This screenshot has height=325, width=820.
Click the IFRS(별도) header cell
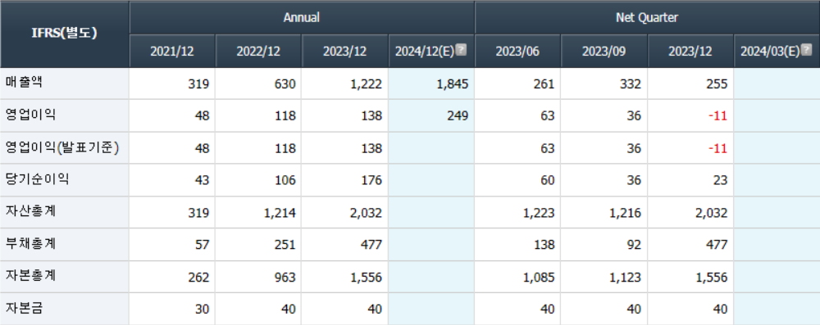64,34
